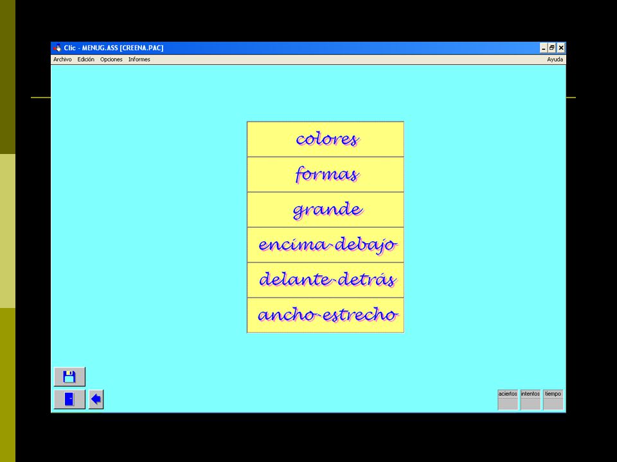The width and height of the screenshot is (617, 462).
Task: Select the encima-debajo activity
Action: coord(325,244)
